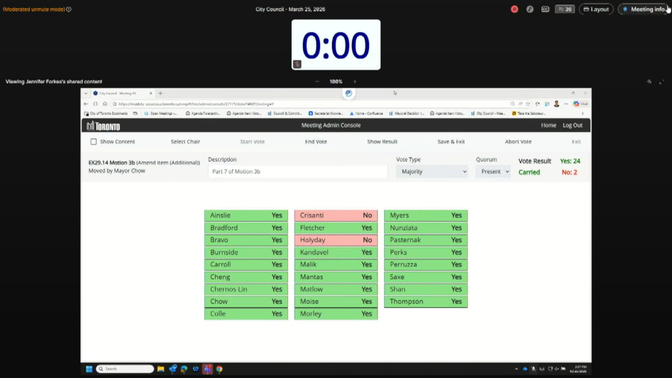The height and width of the screenshot is (378, 672).
Task: Click Start Vote menu item
Action: click(x=252, y=142)
